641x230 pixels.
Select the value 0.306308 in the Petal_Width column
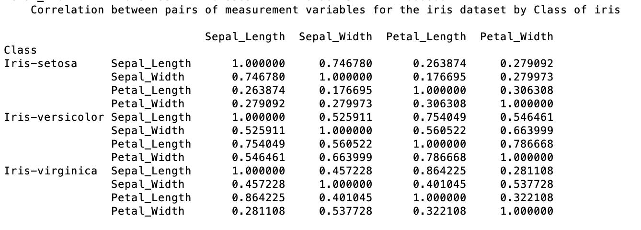point(527,90)
